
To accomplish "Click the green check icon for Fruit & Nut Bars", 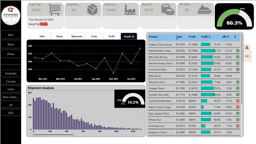I will 238,69.
